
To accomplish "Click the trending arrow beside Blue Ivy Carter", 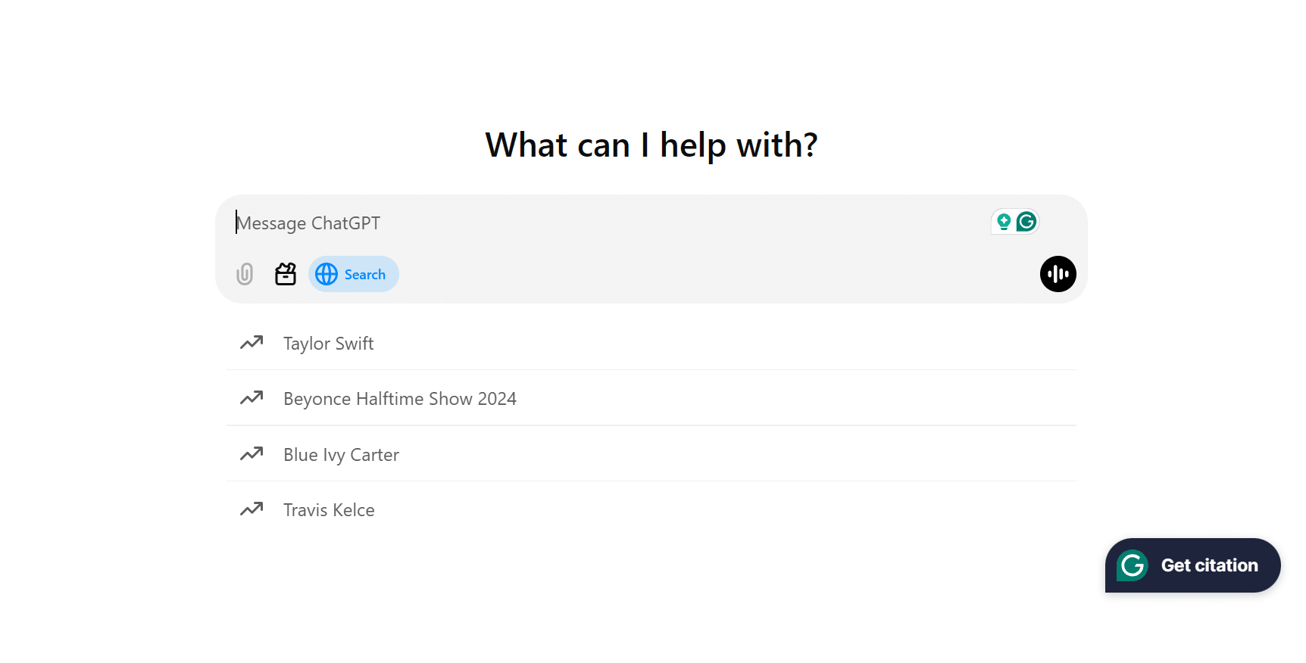I will click(x=251, y=454).
